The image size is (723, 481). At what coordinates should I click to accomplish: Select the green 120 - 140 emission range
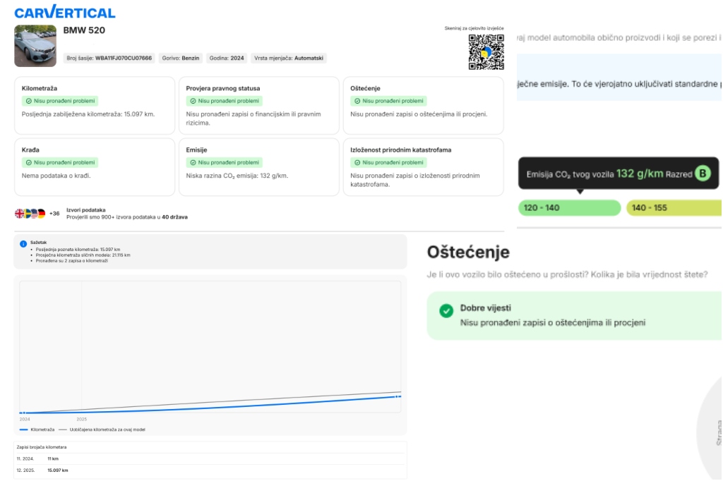click(569, 208)
